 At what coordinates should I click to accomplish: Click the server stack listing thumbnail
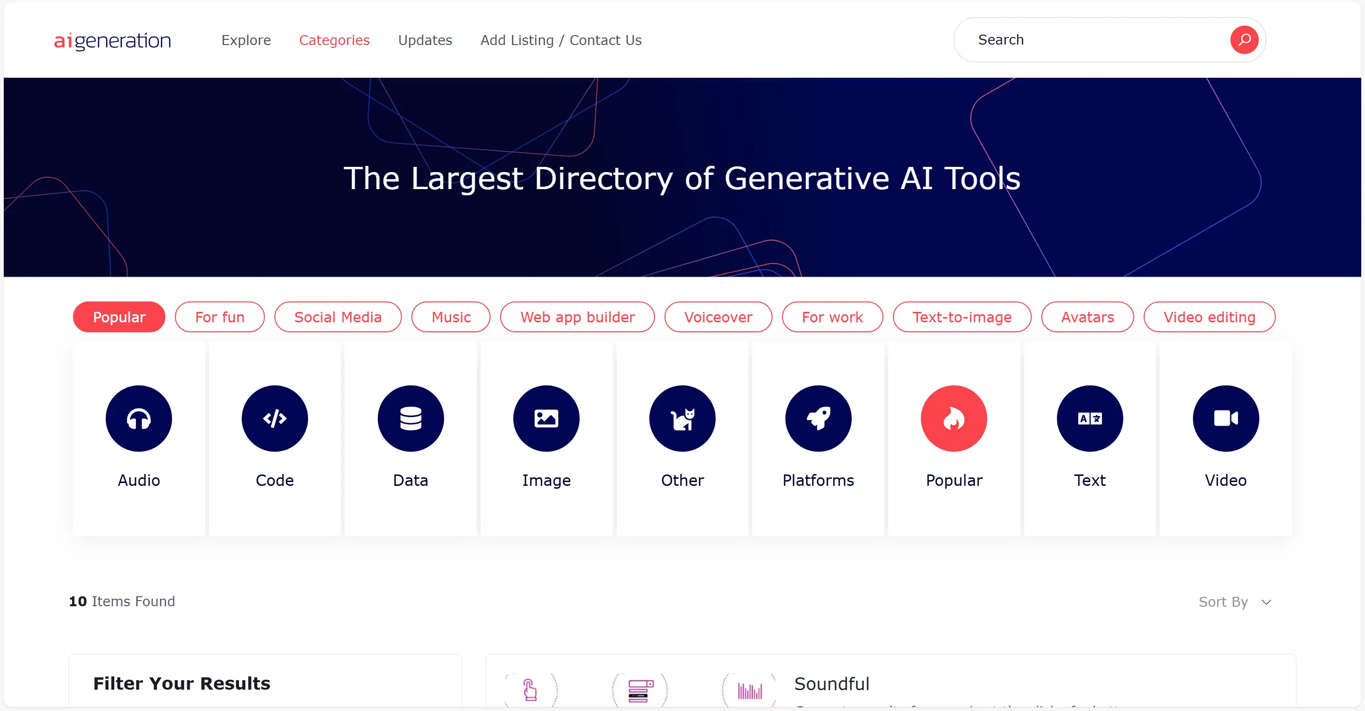640,690
